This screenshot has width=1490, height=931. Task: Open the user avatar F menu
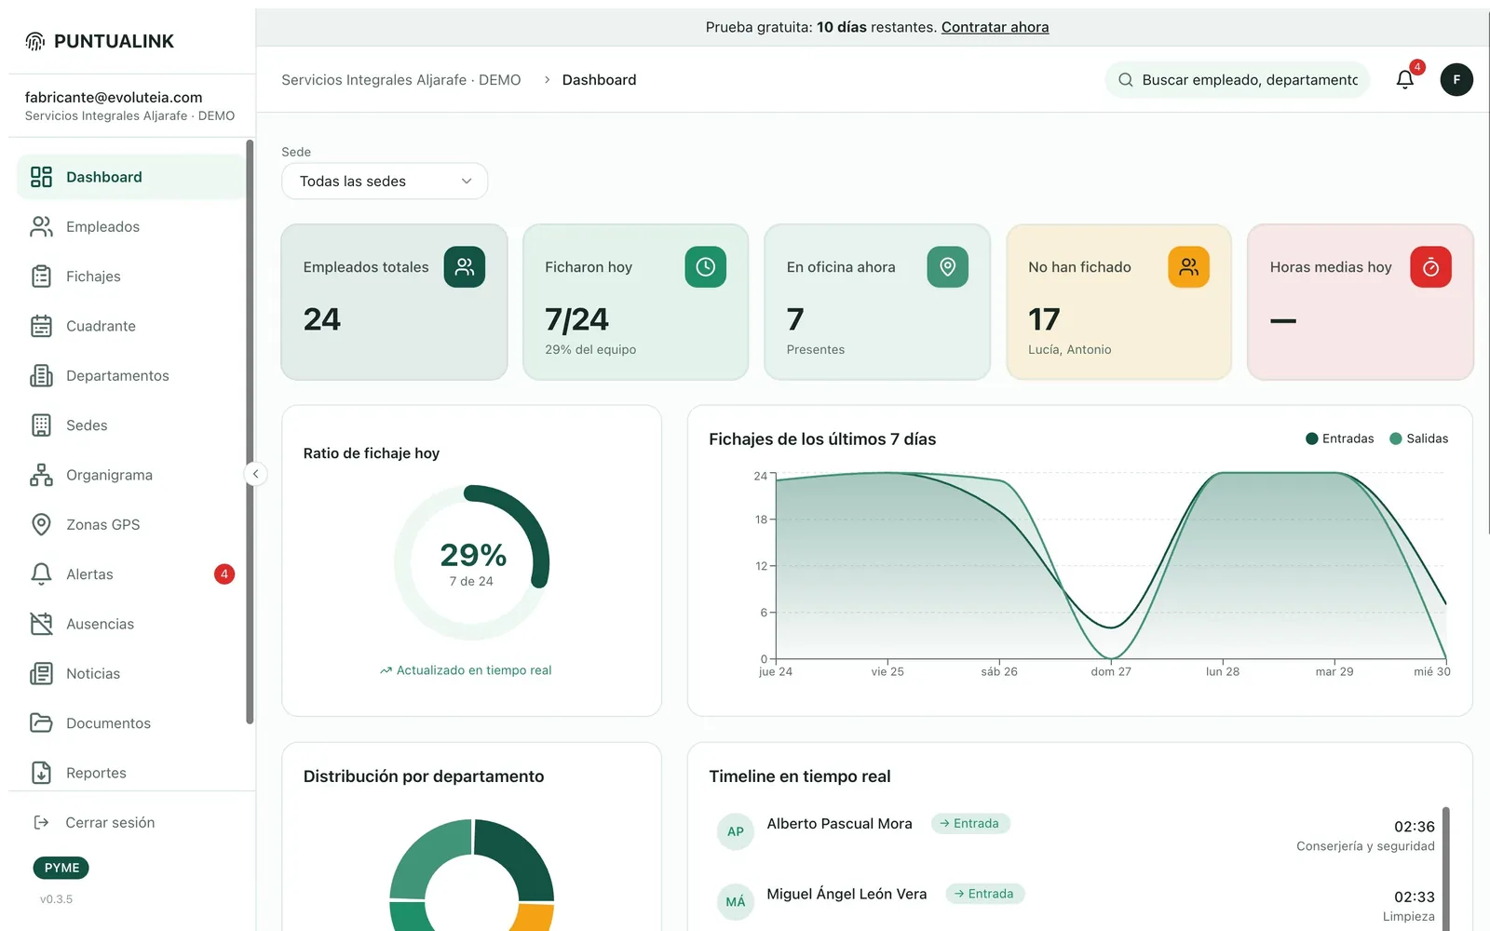click(1456, 80)
